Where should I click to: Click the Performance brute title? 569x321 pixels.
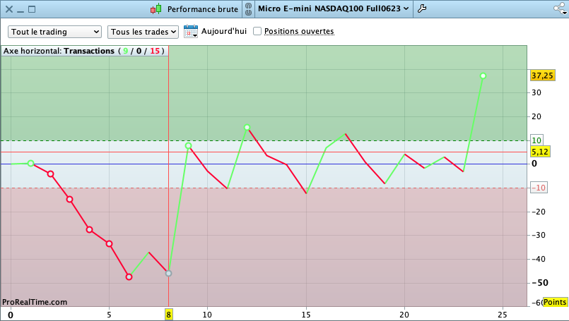202,9
